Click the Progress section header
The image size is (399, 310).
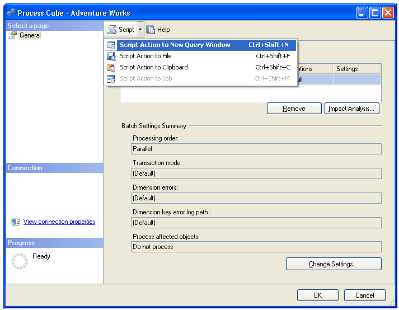(54, 243)
